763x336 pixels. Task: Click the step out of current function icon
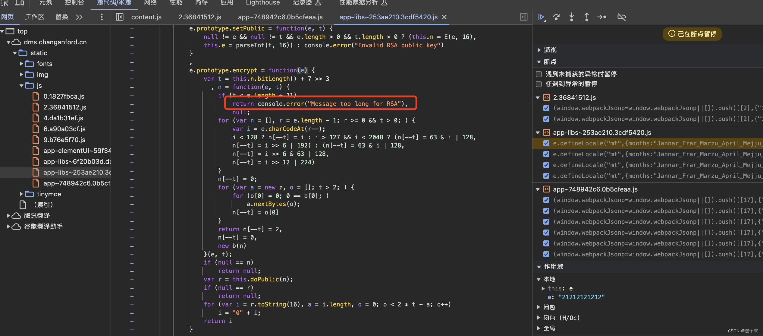coord(586,18)
